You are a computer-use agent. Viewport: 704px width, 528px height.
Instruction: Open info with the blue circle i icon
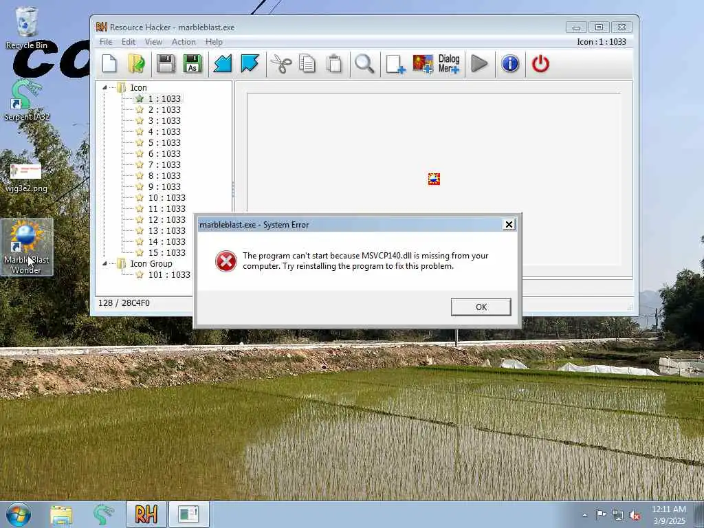click(510, 64)
